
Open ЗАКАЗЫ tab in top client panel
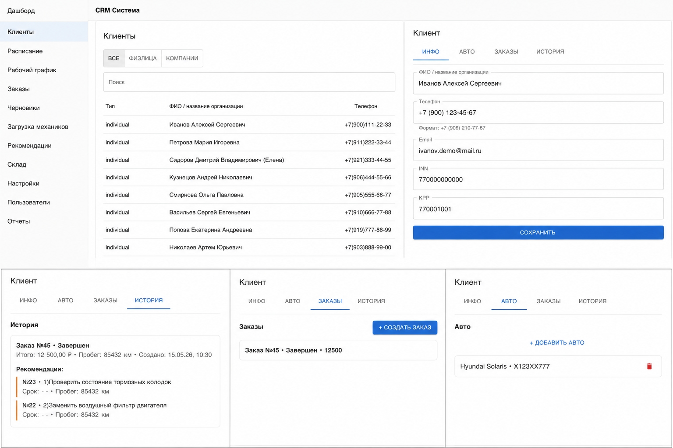pyautogui.click(x=506, y=52)
